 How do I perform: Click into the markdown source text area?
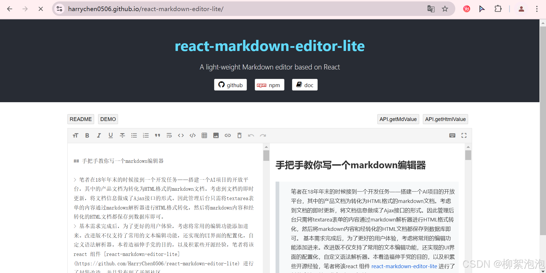coord(165,208)
